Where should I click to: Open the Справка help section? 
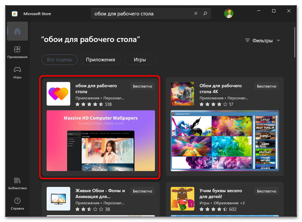tap(17, 204)
